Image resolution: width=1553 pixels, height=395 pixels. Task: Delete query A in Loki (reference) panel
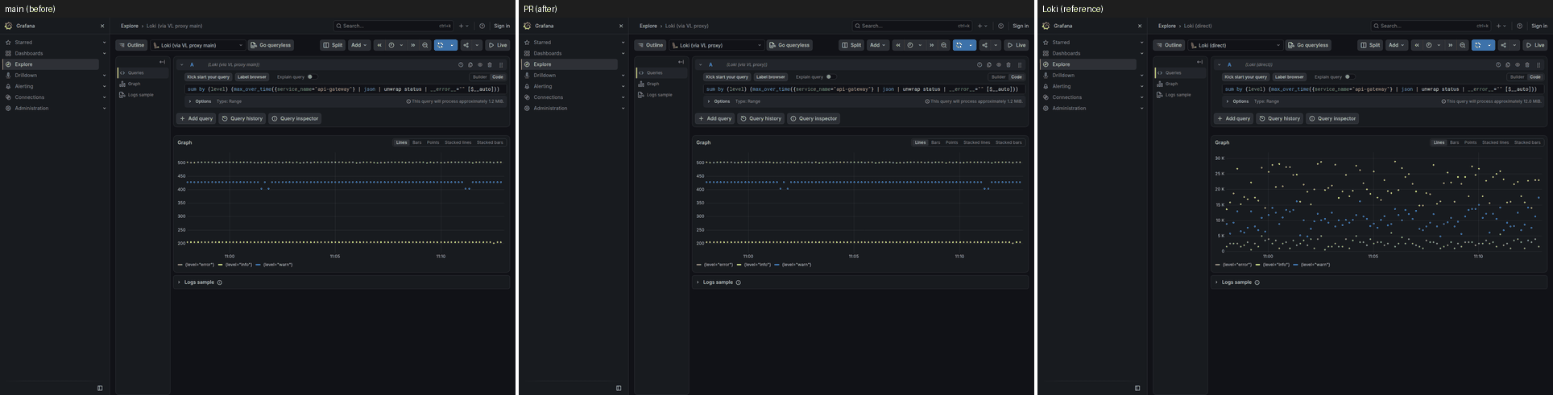point(1527,64)
